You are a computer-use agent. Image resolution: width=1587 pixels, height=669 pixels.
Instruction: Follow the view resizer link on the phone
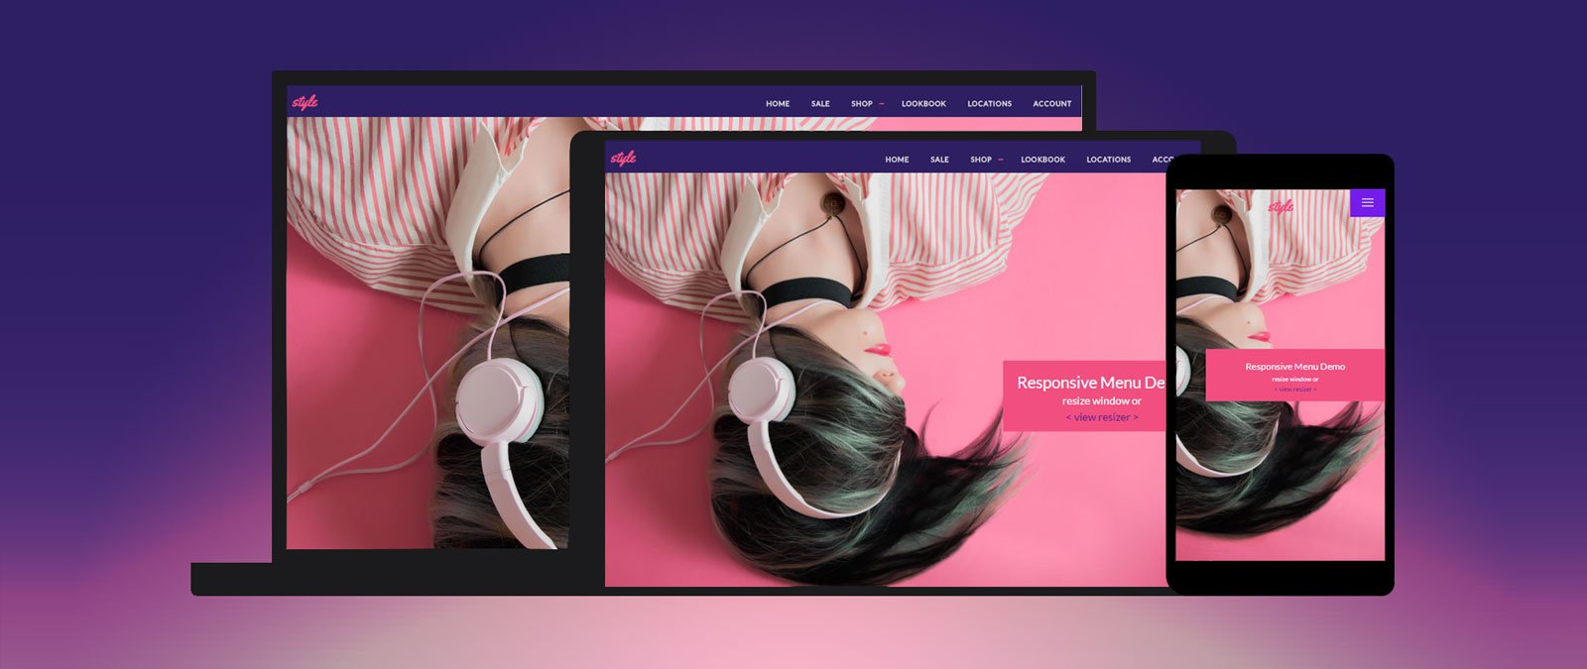1294,390
